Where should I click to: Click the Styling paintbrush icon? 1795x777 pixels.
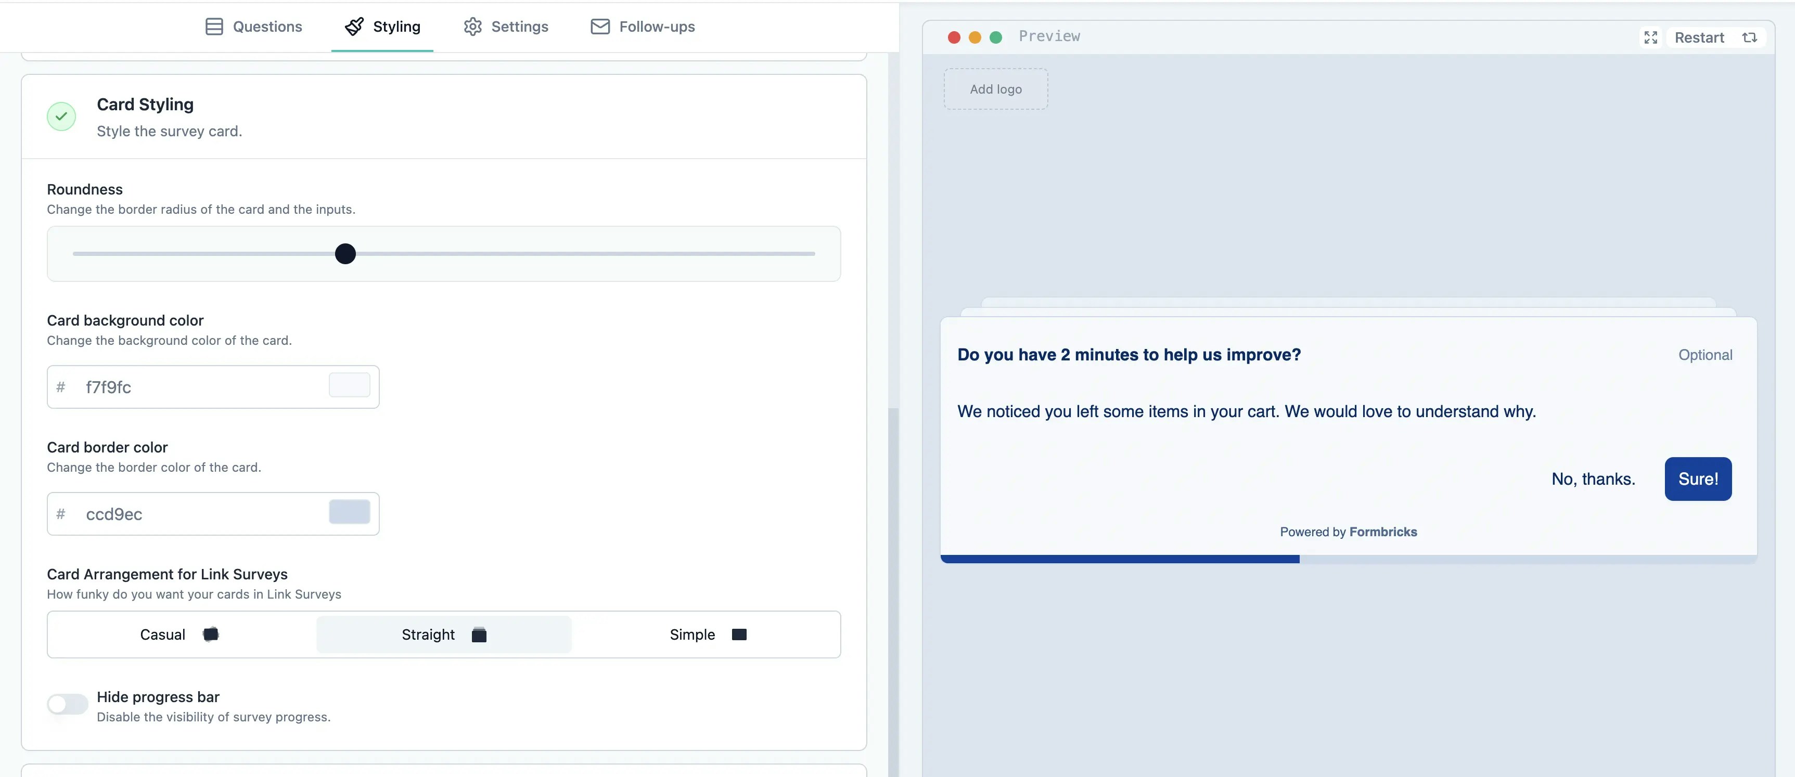[354, 27]
